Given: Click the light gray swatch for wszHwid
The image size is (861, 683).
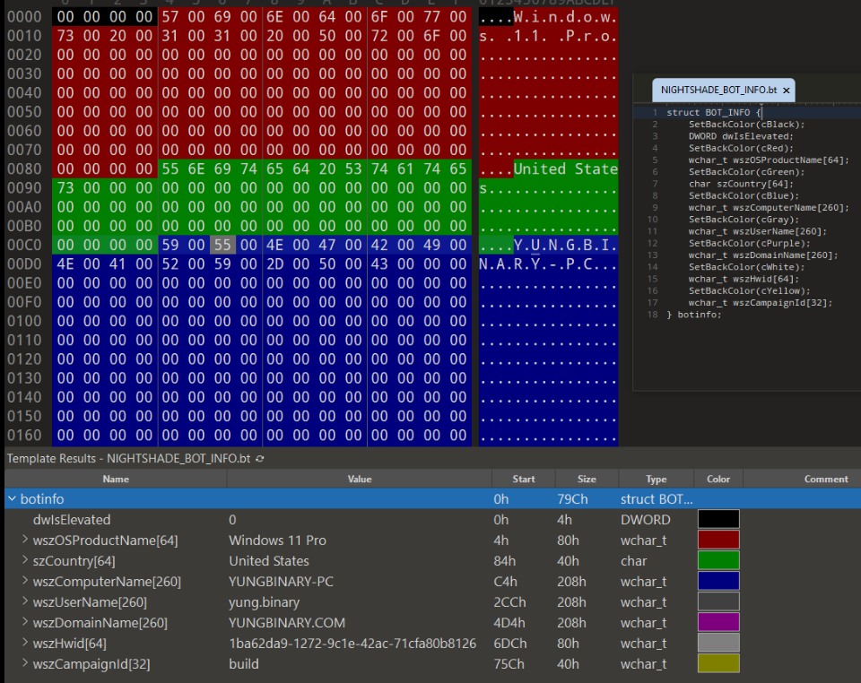Looking at the screenshot, I should [x=718, y=643].
